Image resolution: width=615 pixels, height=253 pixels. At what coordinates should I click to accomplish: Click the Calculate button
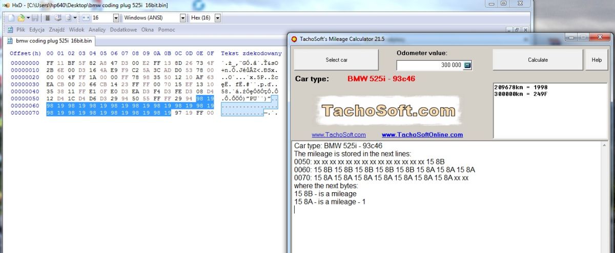538,60
